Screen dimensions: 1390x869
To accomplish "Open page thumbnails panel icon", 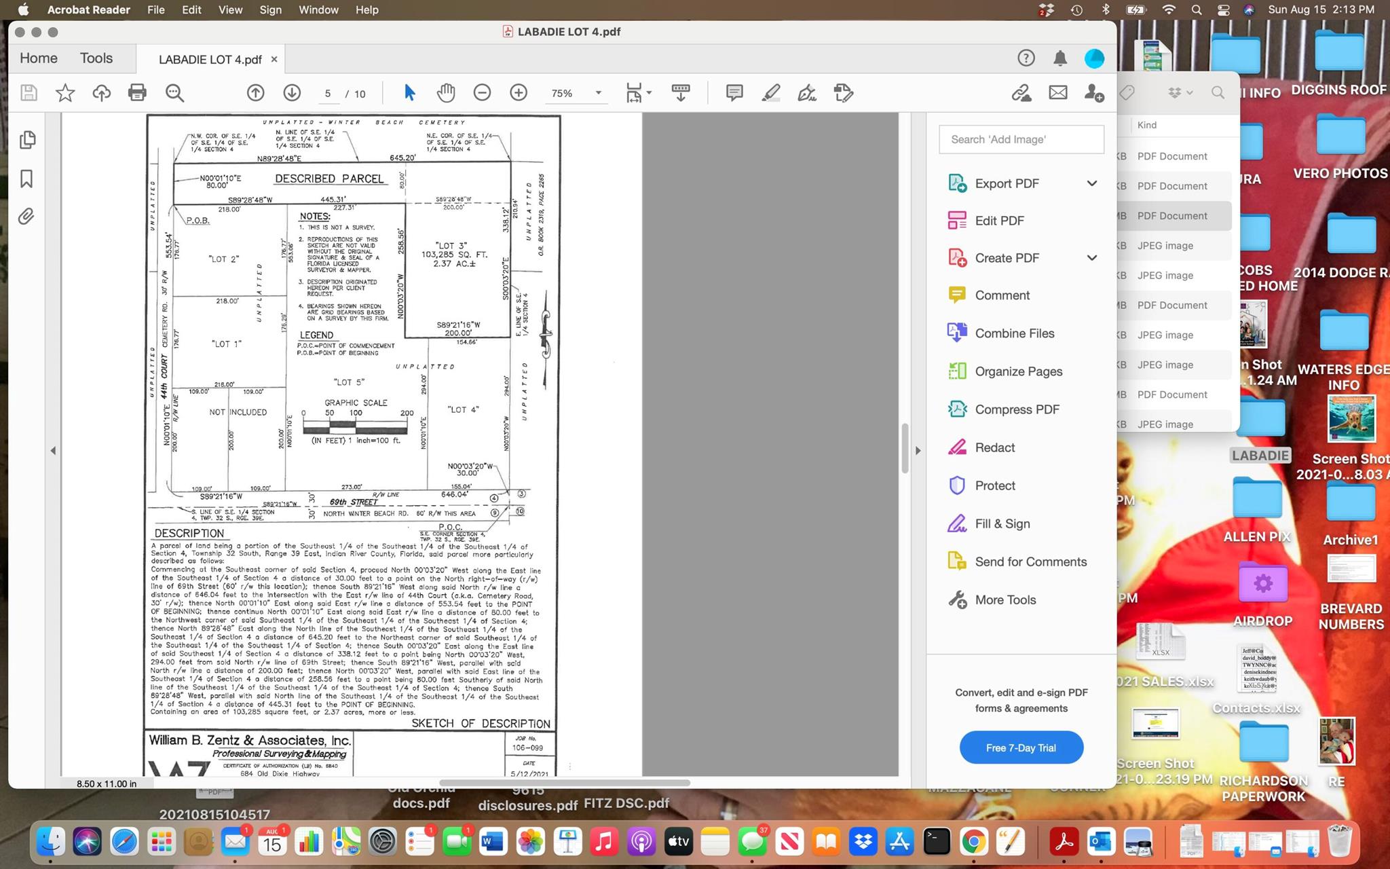I will pos(27,140).
